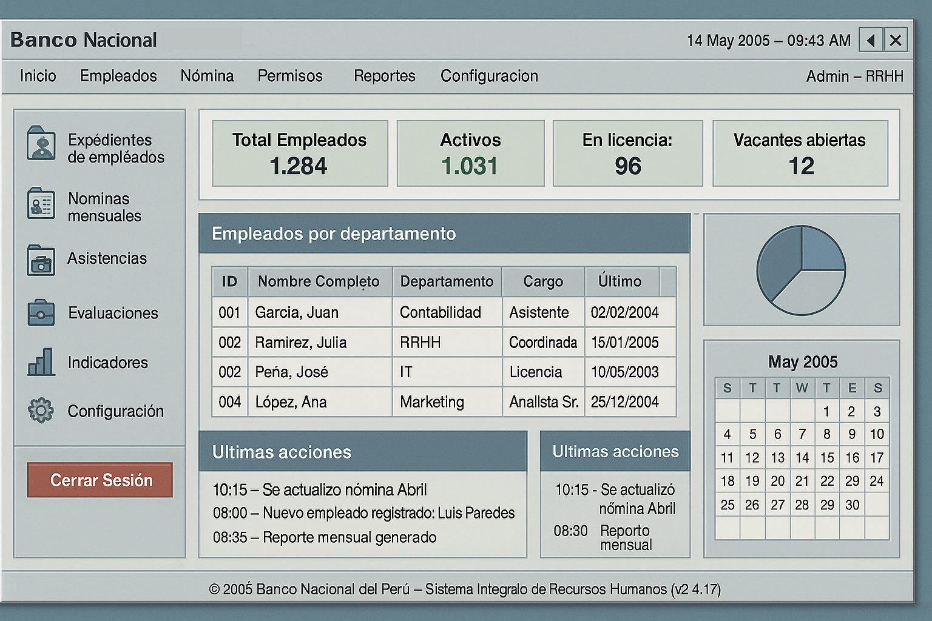Sort table by Departamento column header
The width and height of the screenshot is (932, 621).
click(447, 281)
